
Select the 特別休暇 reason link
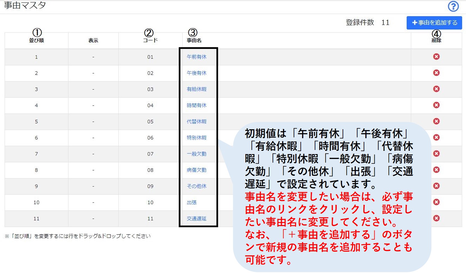(196, 138)
